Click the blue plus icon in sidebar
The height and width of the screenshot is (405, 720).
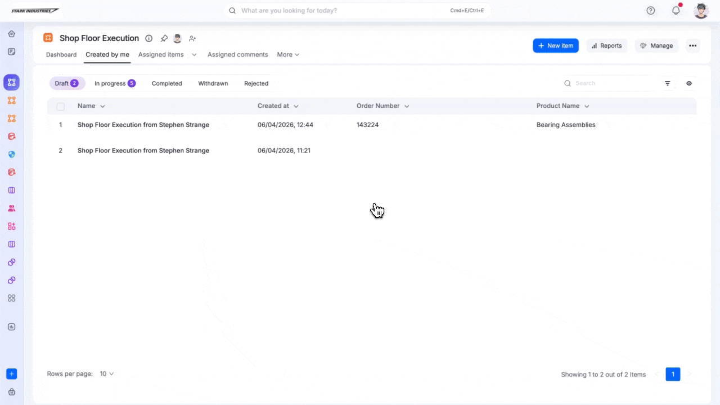(x=11, y=374)
